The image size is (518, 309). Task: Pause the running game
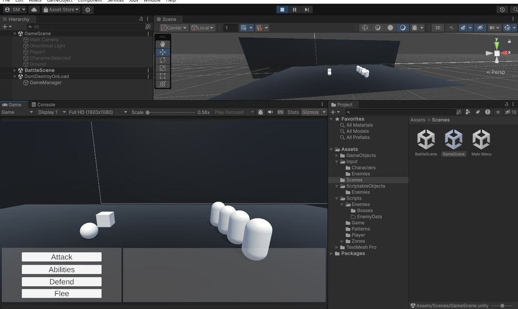pos(294,9)
